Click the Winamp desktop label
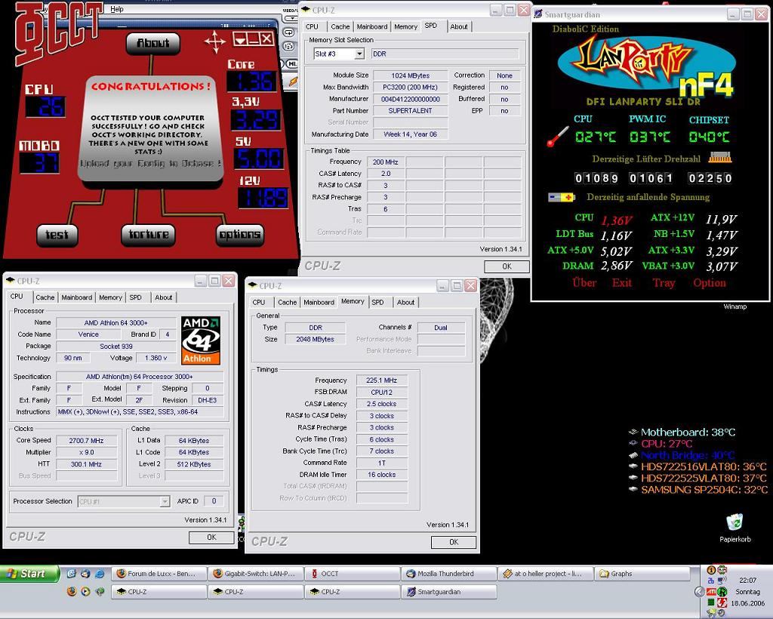This screenshot has height=619, width=773. (x=735, y=306)
